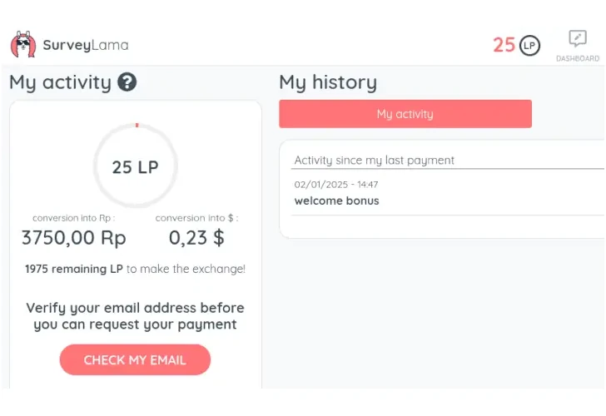The image size is (606, 416).
Task: Click the My history section heading
Action: [328, 82]
